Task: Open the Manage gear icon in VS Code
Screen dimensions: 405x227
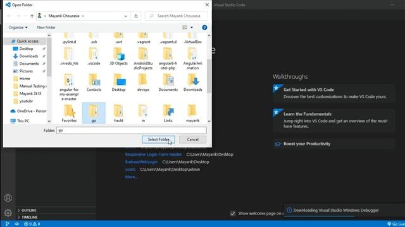Action: click(8, 213)
